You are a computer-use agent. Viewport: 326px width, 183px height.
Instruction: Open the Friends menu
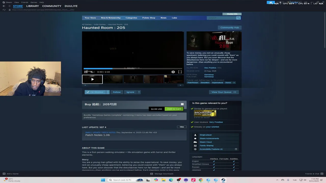25,2
